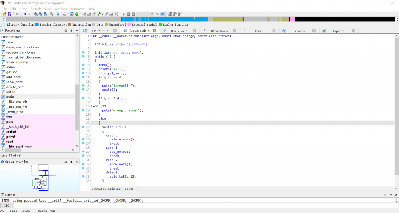Click the Save database icon
The height and width of the screenshot is (213, 399).
click(x=10, y=14)
